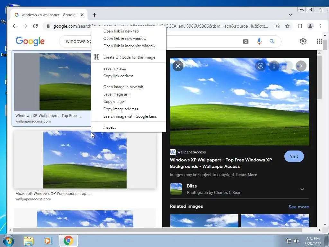This screenshot has width=329, height=247.
Task: Open Windows Explorer from taskbar
Action: click(29, 241)
